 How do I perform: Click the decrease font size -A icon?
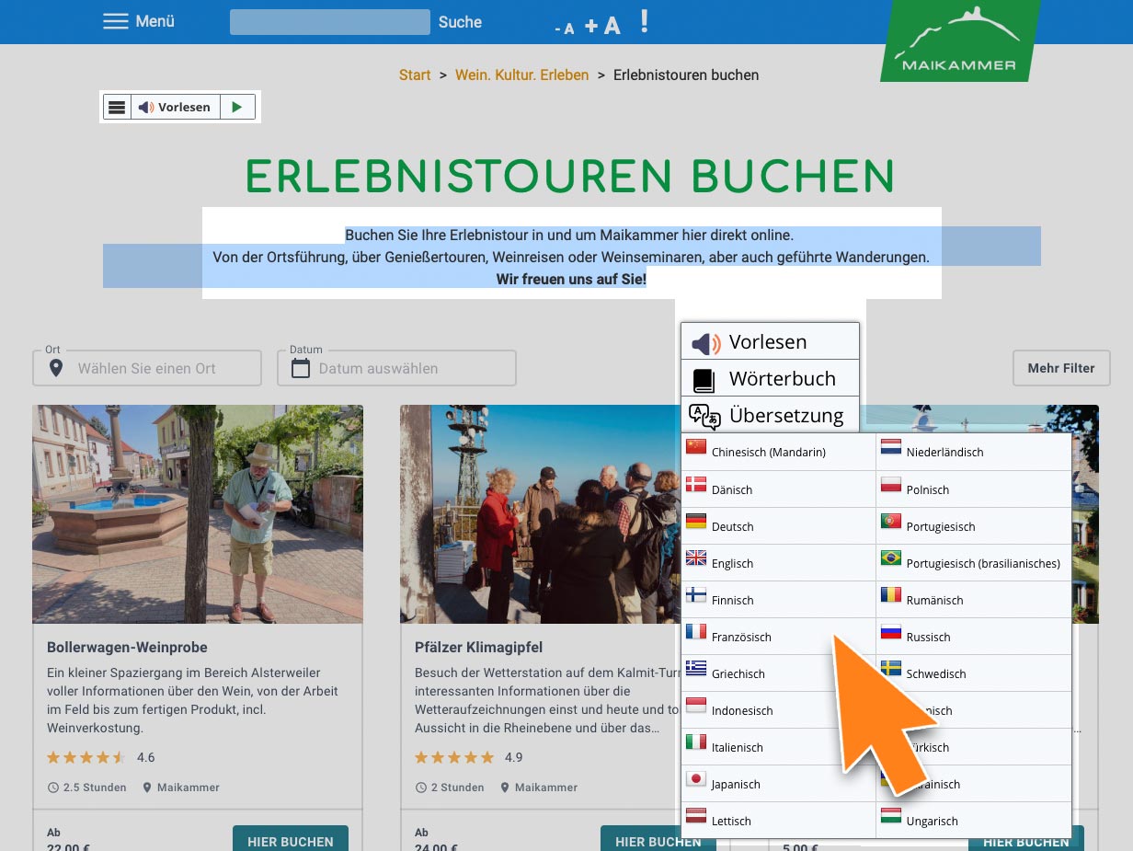point(565,28)
